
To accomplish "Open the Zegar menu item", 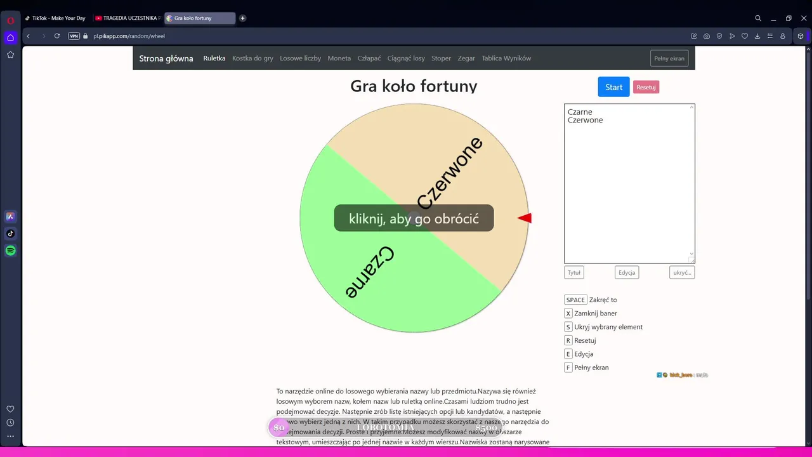I will 466,58.
